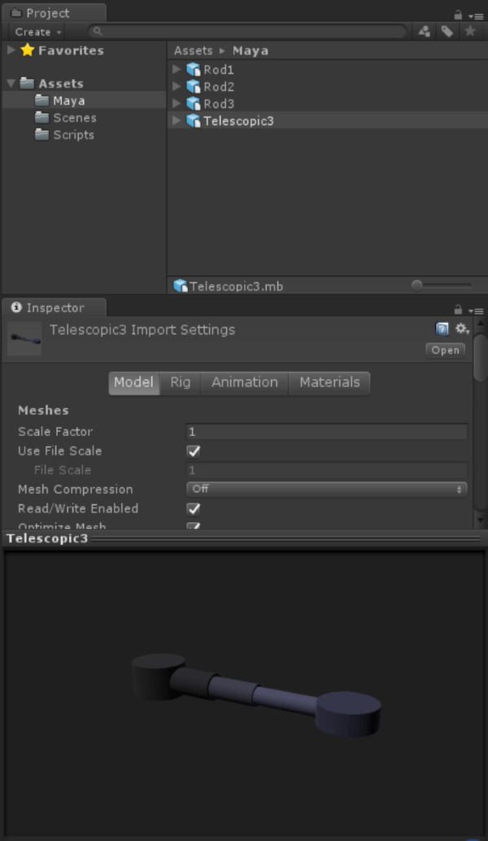The height and width of the screenshot is (841, 488).
Task: Lock the Inspector panel with padlock icon
Action: point(459,309)
